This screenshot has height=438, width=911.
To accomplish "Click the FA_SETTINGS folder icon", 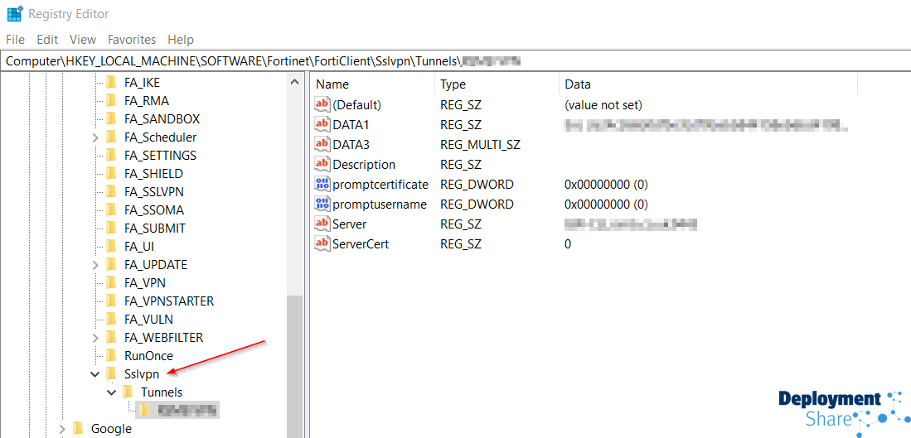I will click(112, 156).
